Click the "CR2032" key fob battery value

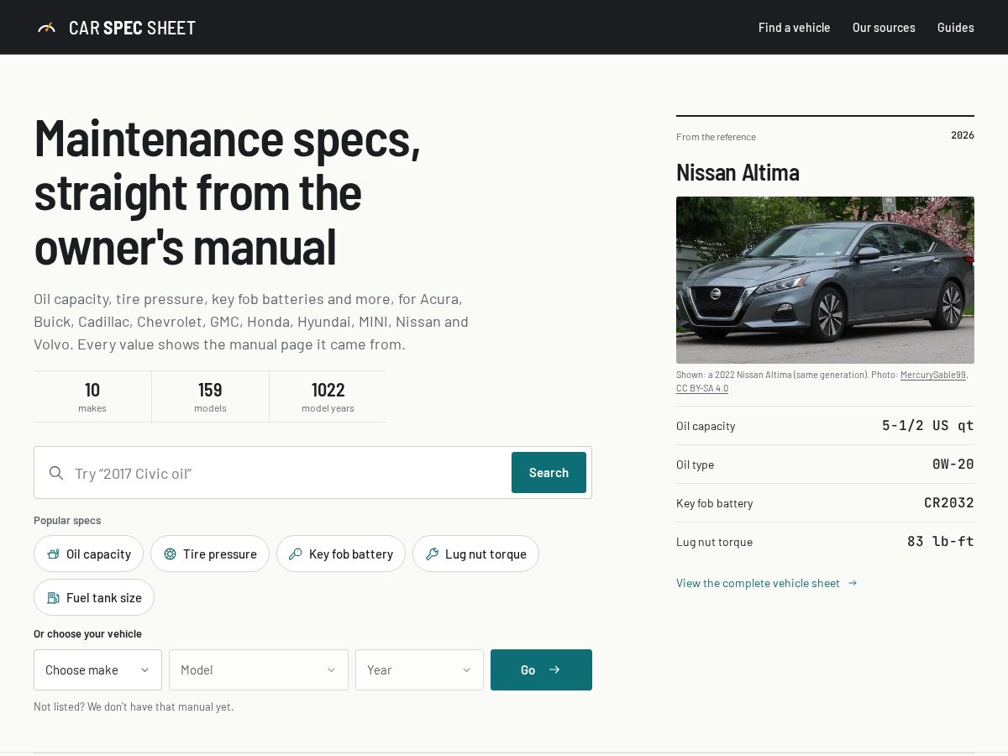tap(949, 503)
